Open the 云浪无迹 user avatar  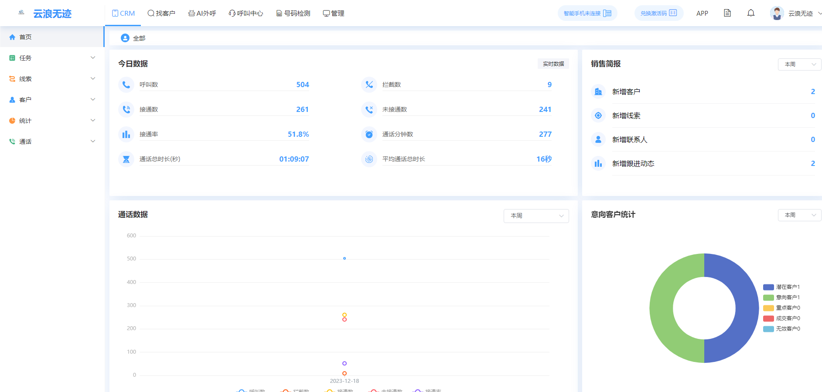[777, 13]
